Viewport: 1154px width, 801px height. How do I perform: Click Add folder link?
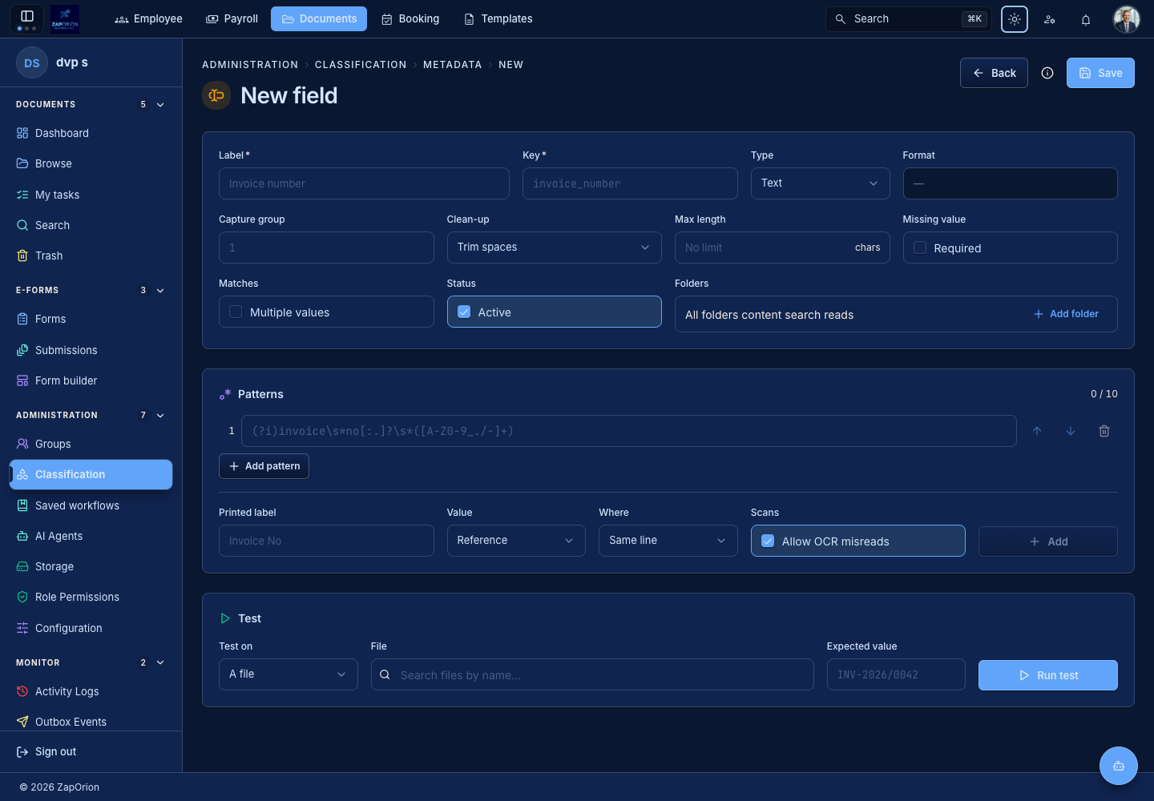click(x=1066, y=314)
